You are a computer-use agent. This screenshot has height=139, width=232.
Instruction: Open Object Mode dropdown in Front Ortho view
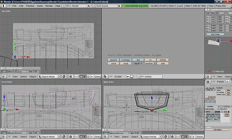[x=49, y=136]
